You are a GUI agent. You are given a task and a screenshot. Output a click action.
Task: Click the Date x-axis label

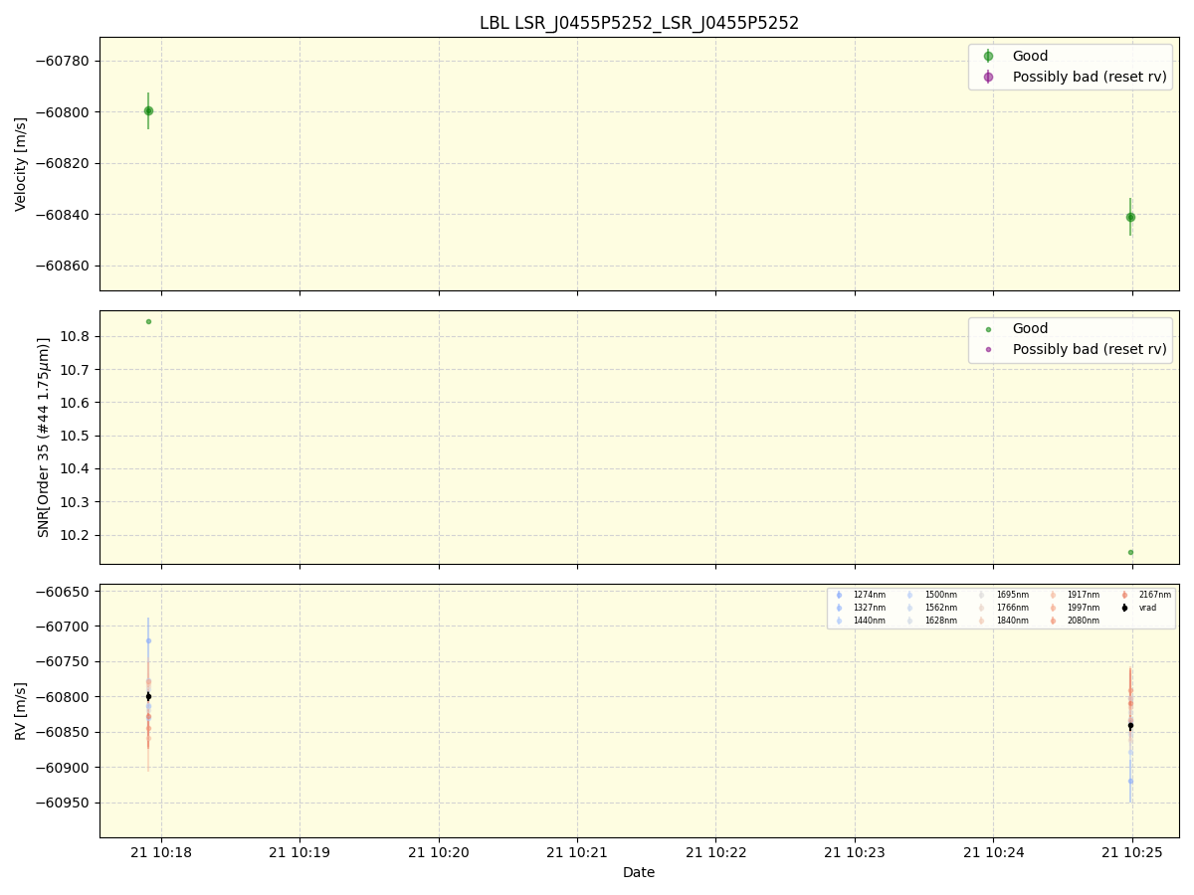tap(639, 872)
